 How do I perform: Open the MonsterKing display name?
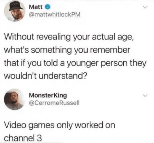pos(48,95)
